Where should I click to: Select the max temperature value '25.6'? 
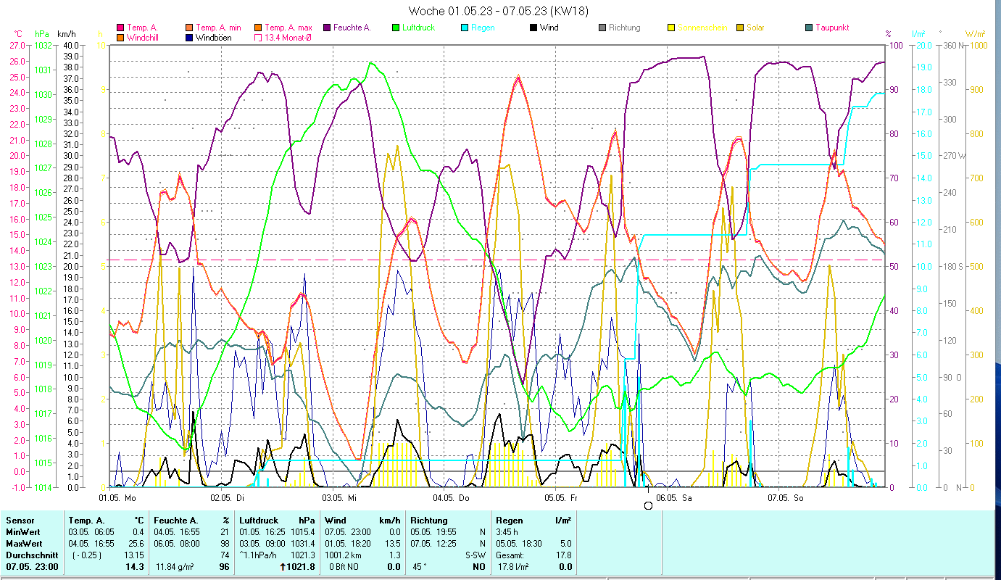click(136, 544)
